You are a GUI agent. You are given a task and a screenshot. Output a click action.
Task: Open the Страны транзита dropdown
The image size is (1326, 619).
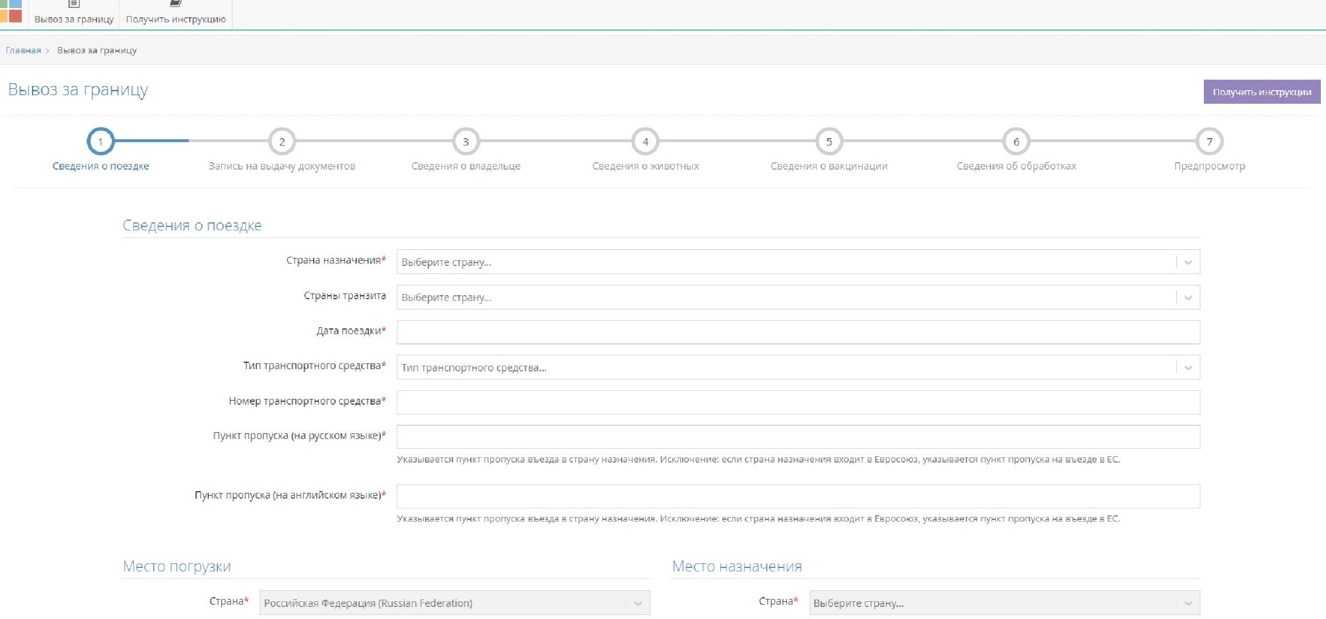click(x=1188, y=297)
